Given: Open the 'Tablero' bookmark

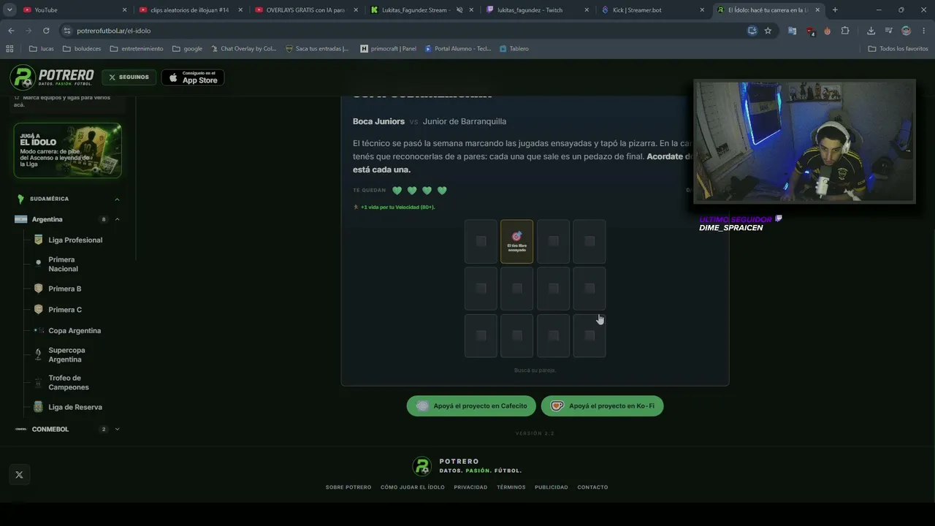Looking at the screenshot, I should [514, 49].
